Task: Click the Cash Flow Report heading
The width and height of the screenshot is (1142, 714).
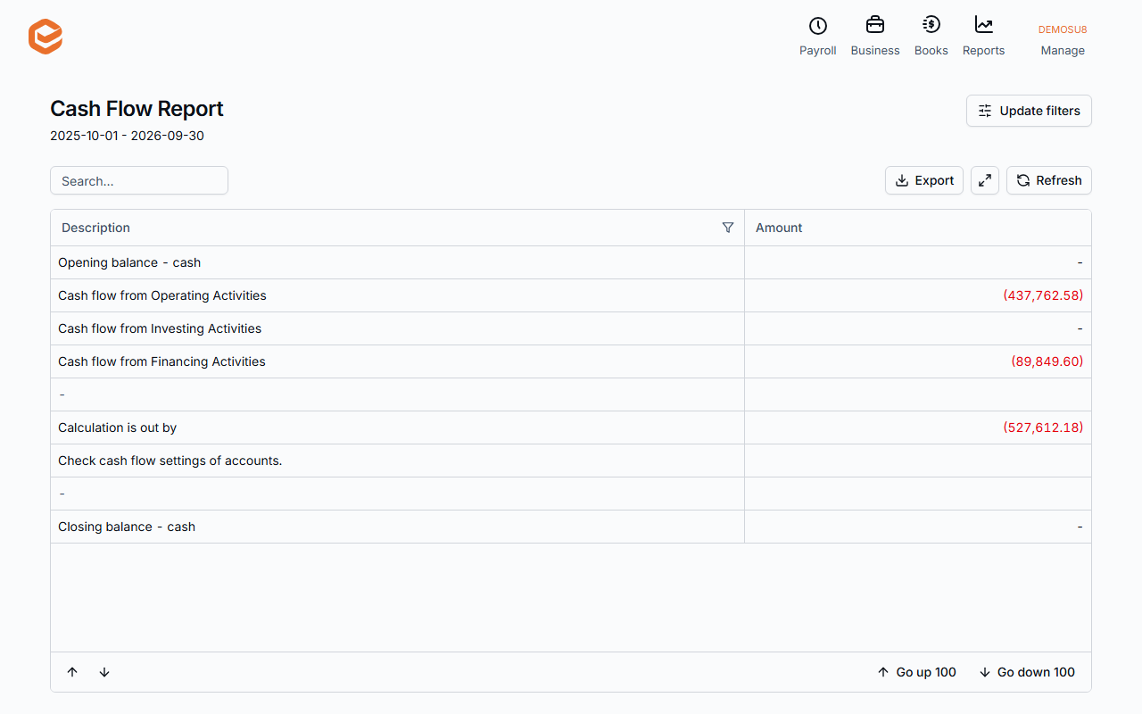Action: [x=137, y=109]
